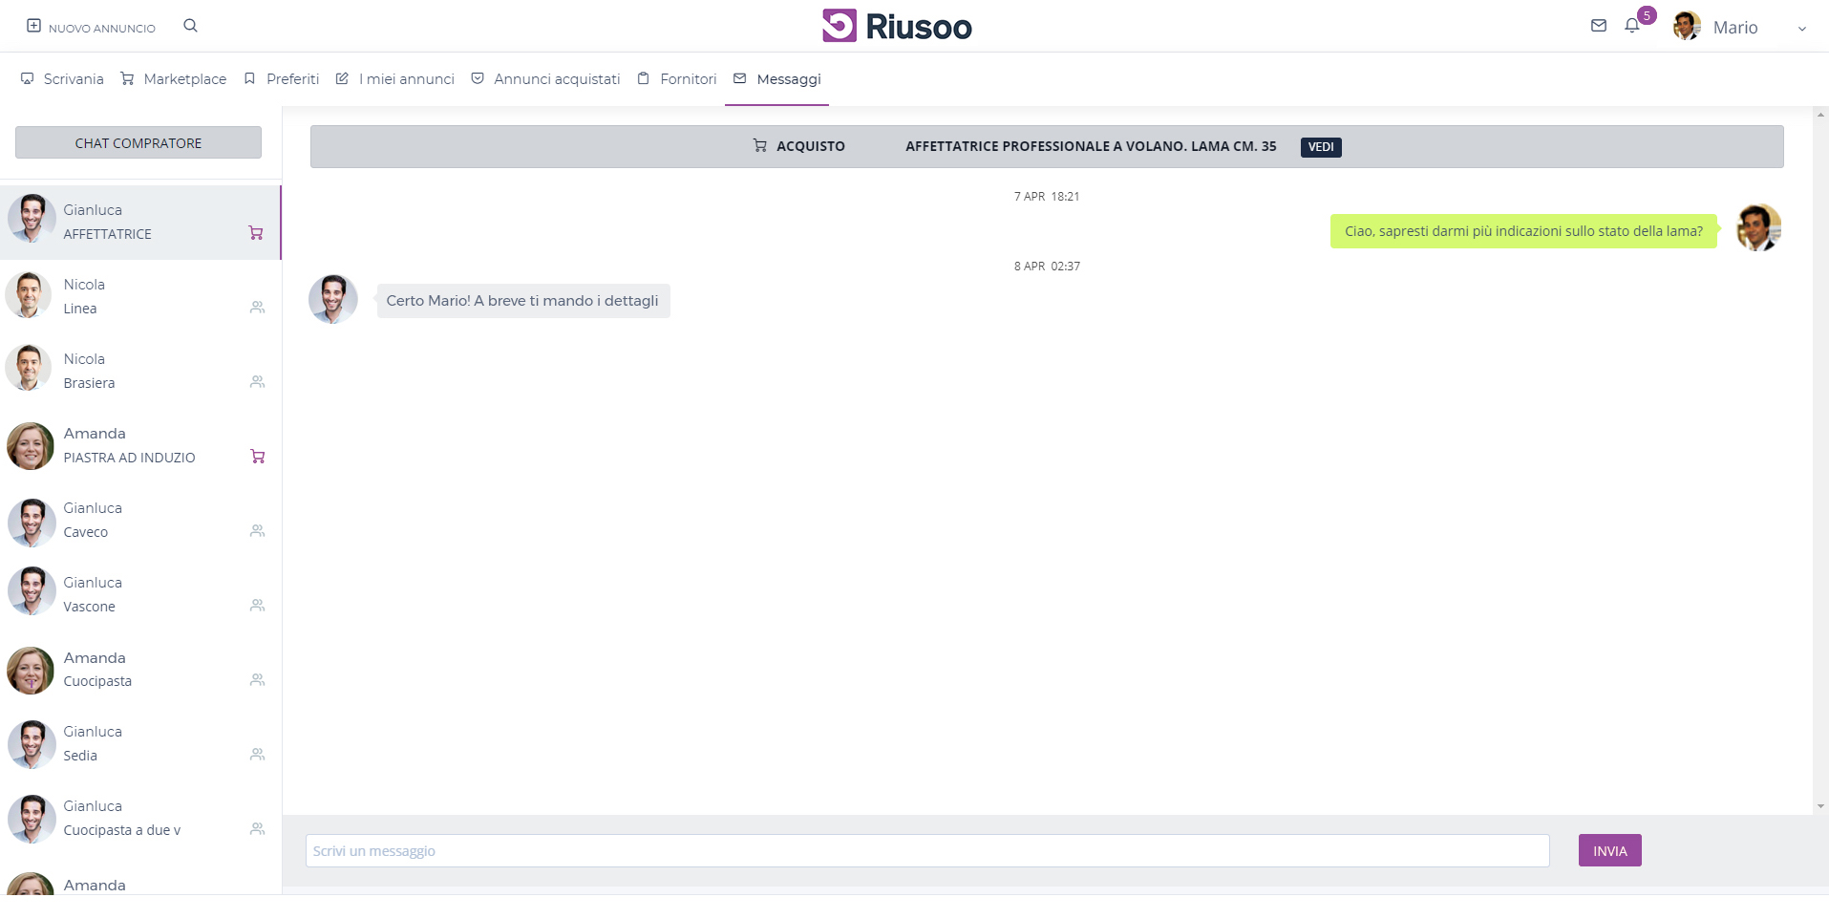The image size is (1829, 919).
Task: Open the messages envelope icon in the header
Action: click(x=1598, y=26)
